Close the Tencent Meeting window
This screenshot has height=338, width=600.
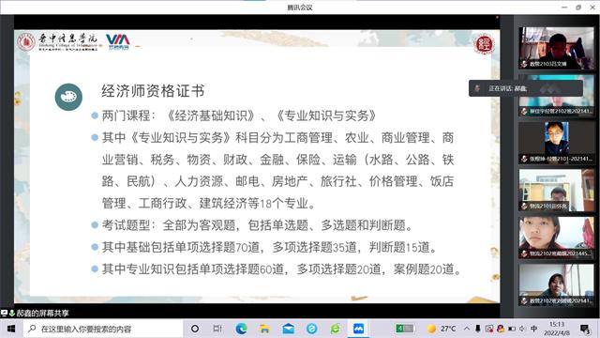click(x=592, y=8)
